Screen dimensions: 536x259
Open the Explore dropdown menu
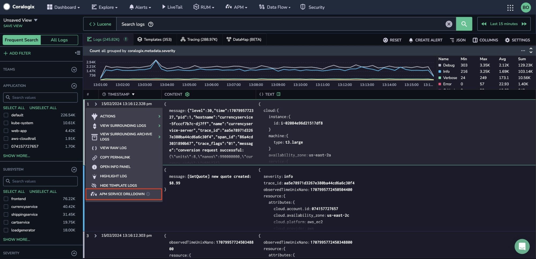105,7
